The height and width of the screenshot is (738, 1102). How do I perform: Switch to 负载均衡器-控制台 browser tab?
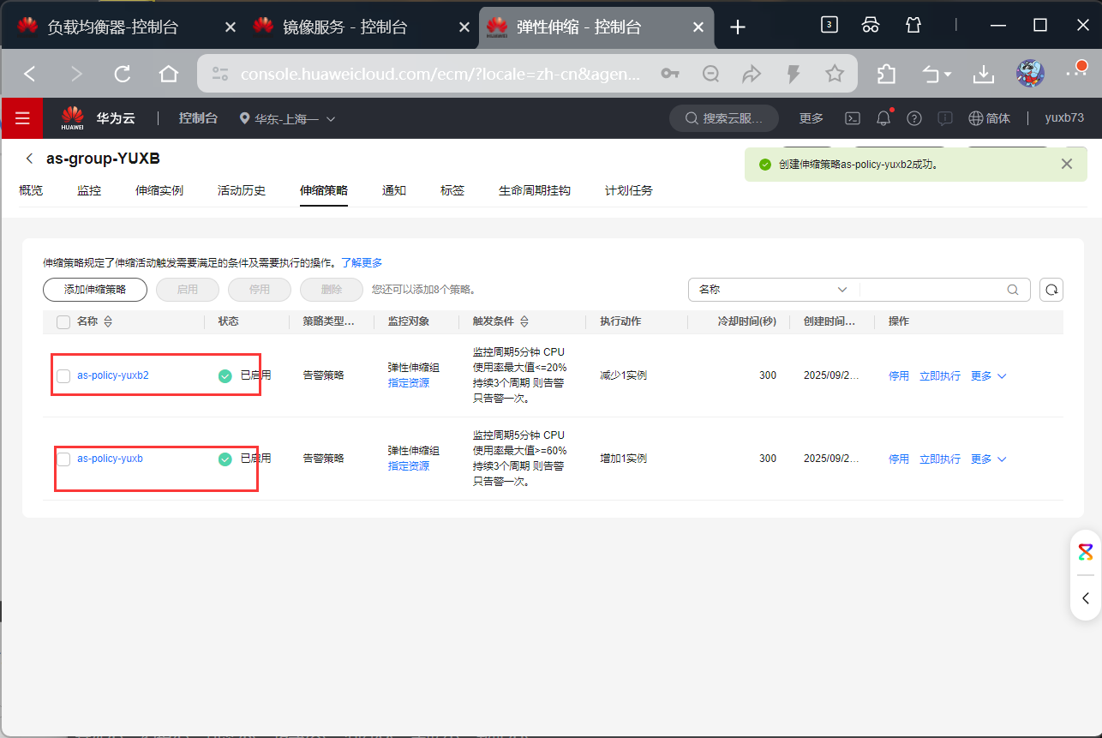tap(112, 27)
